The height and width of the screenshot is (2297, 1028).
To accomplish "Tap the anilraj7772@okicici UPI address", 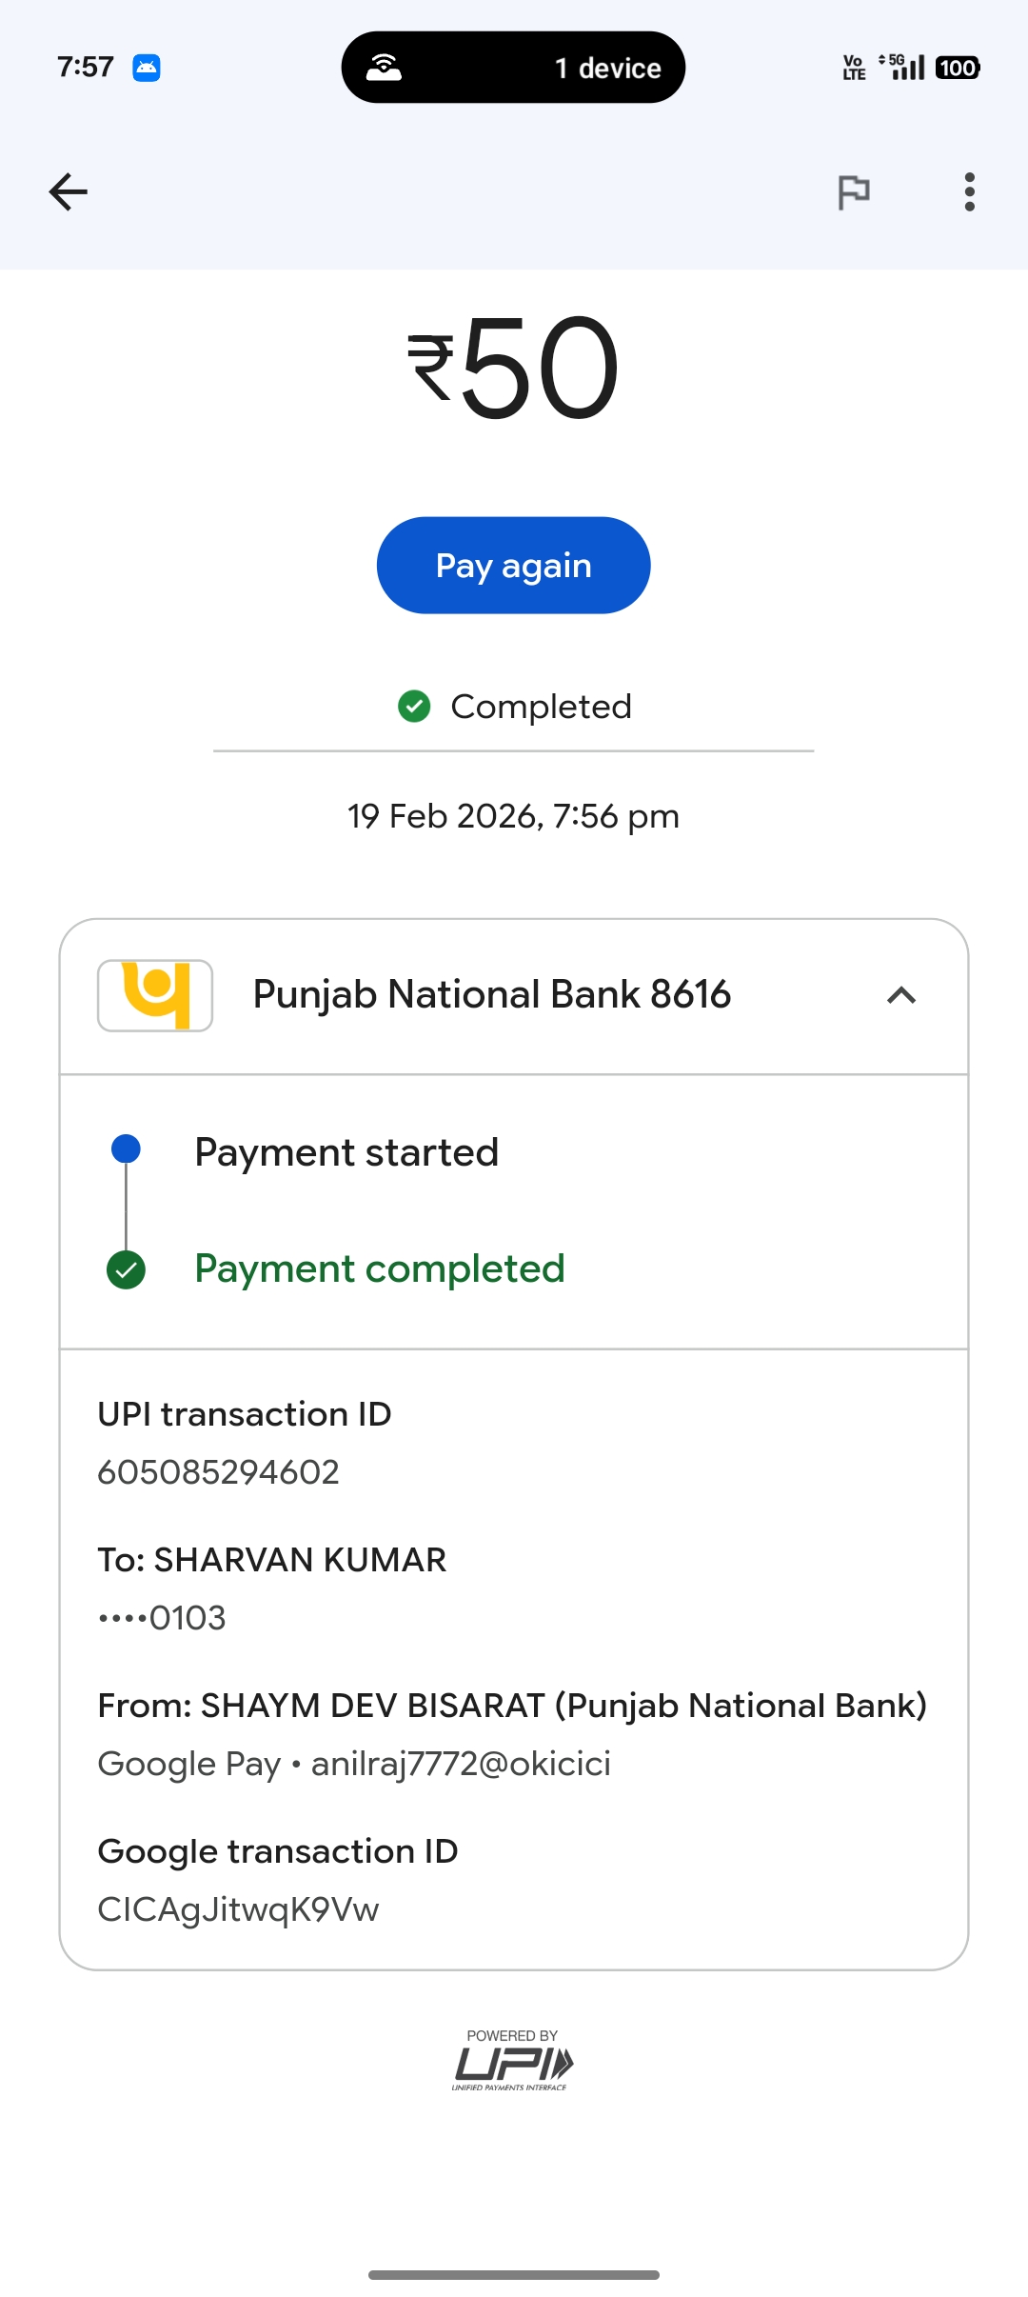I will point(461,1764).
